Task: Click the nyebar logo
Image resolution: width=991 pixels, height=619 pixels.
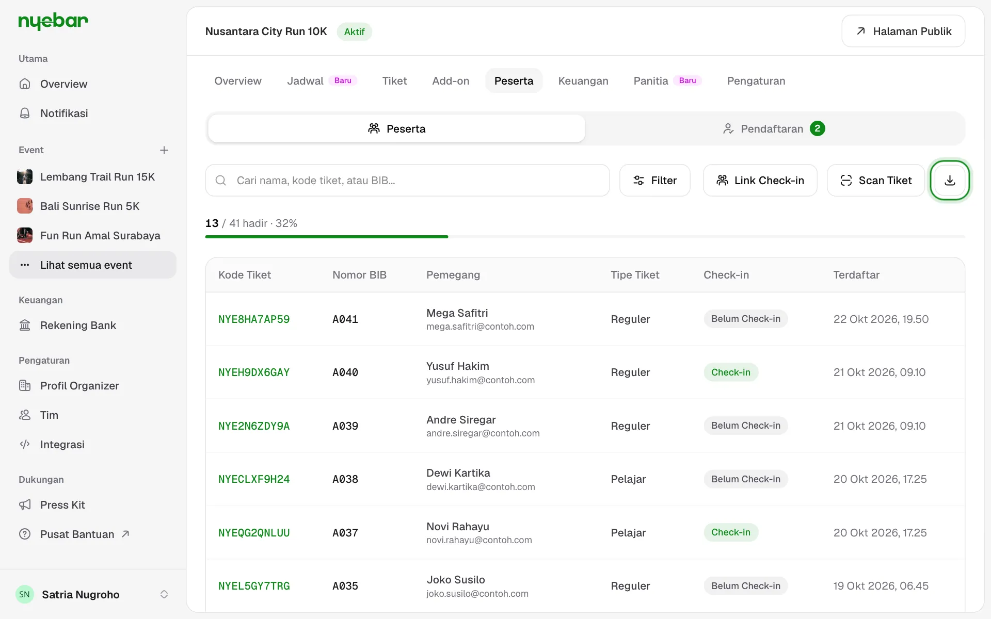Action: [53, 21]
